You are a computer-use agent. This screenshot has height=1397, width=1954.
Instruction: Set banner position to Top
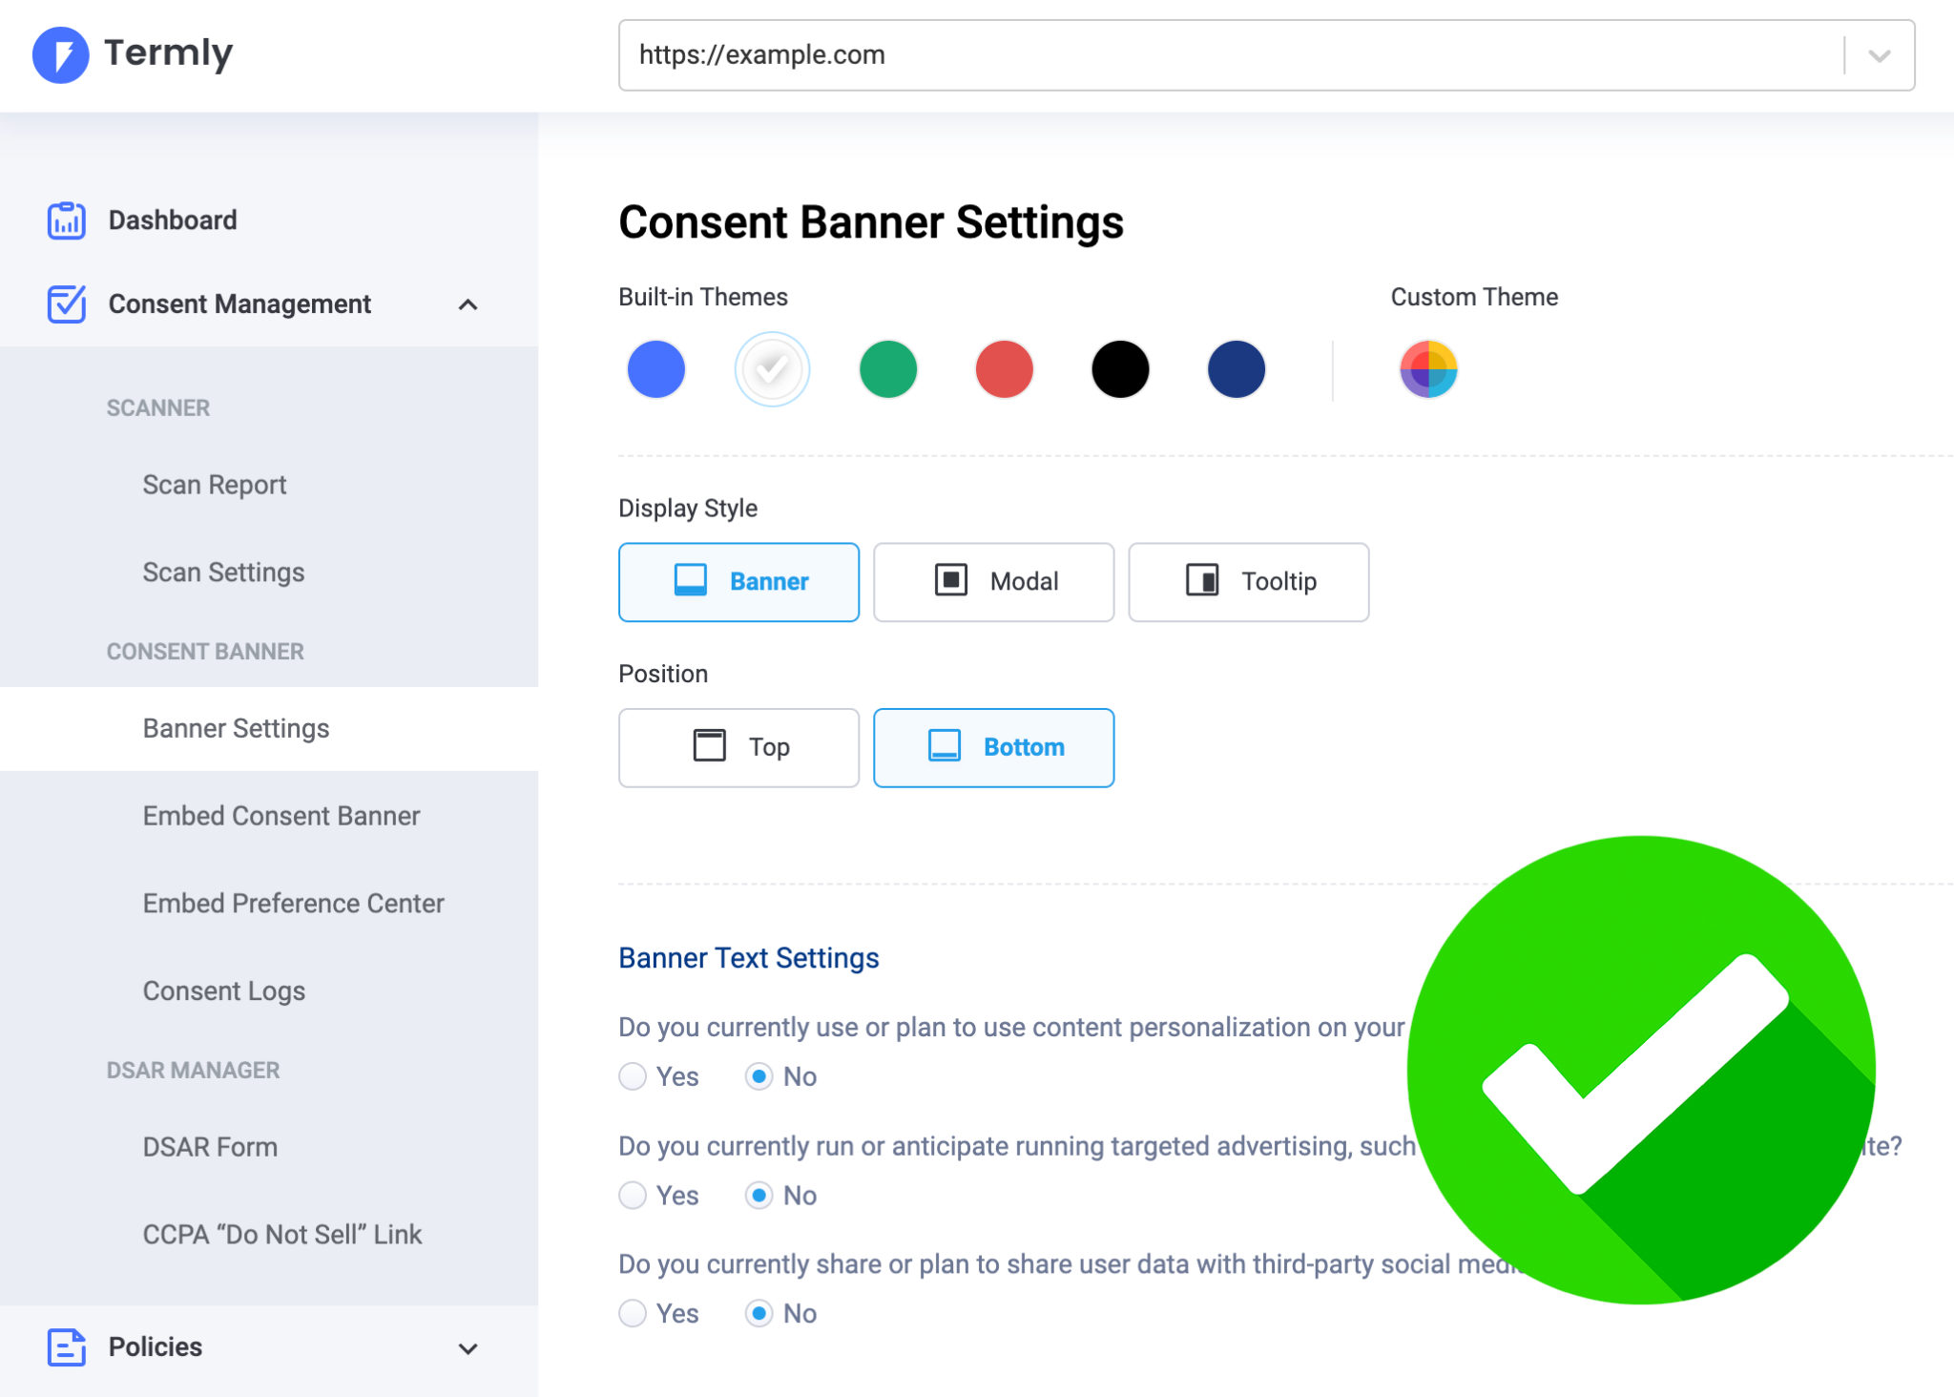(738, 747)
